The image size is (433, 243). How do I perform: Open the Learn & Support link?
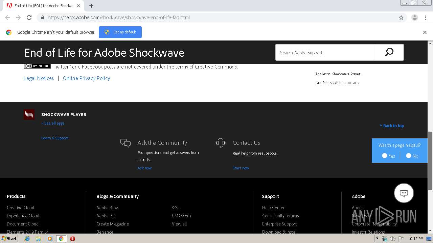[55, 138]
